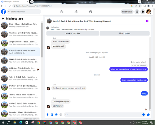The image size is (155, 125).
Task: Click 'Share you contact number plz.' bubble
Action: point(134,80)
